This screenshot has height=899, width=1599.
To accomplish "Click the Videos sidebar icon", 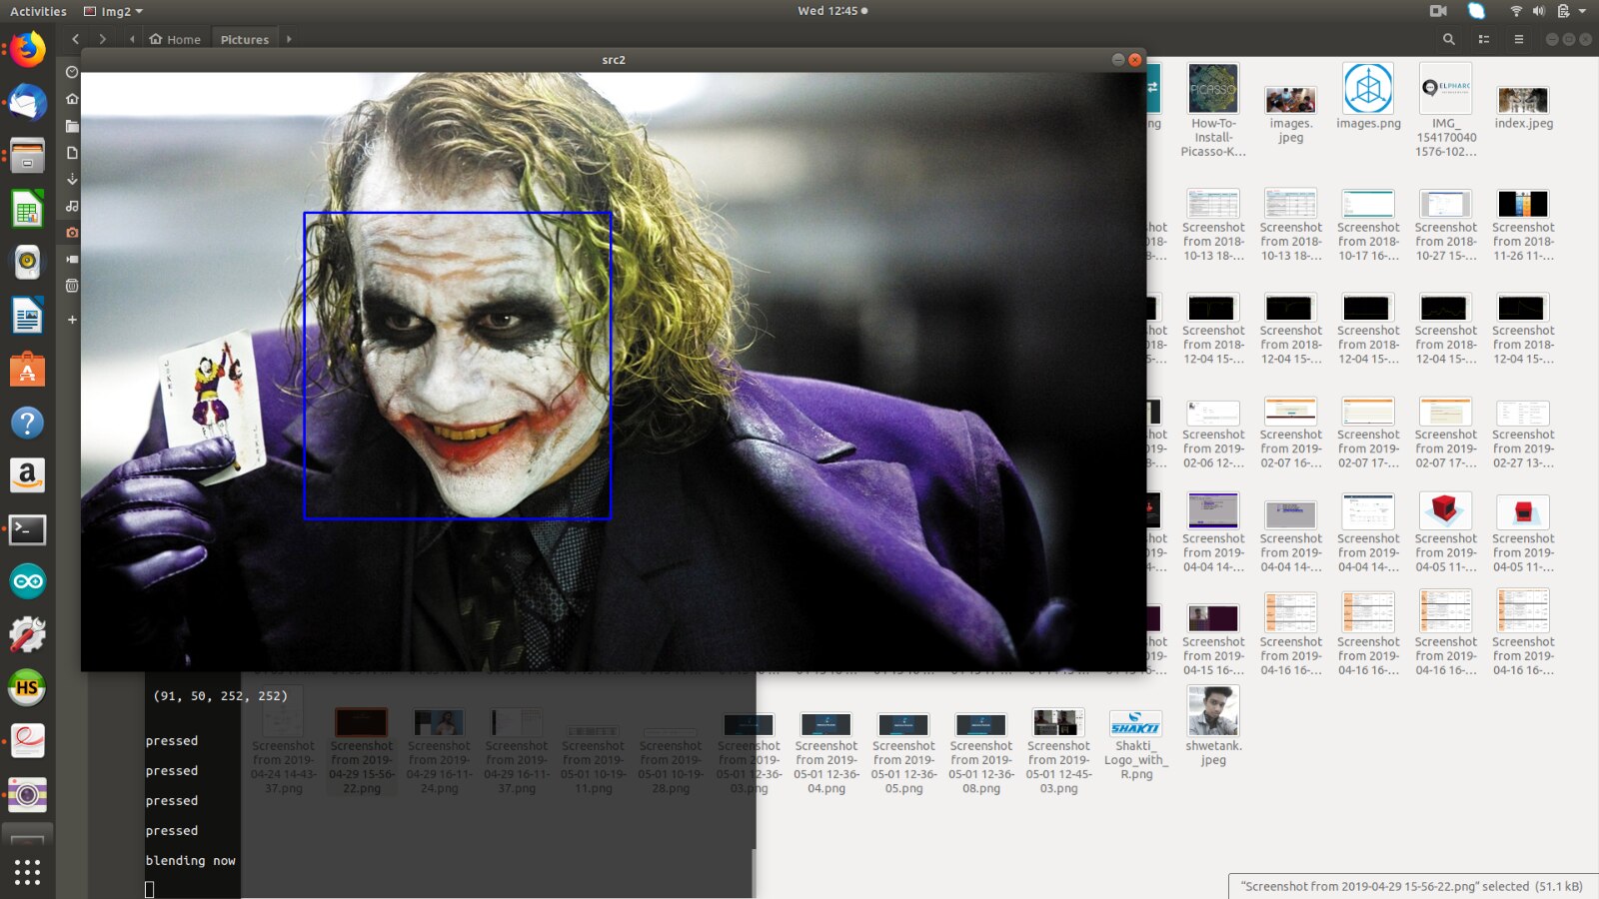I will tap(72, 259).
